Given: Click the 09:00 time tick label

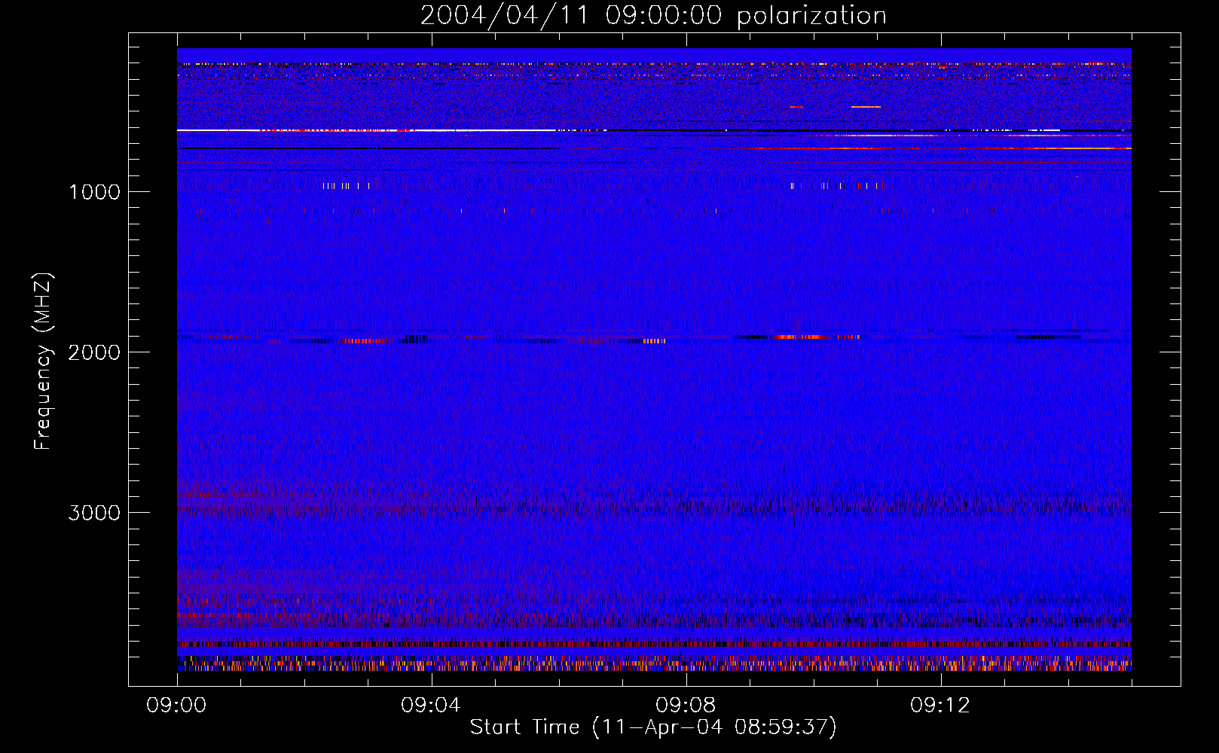Looking at the screenshot, I should click(x=176, y=705).
